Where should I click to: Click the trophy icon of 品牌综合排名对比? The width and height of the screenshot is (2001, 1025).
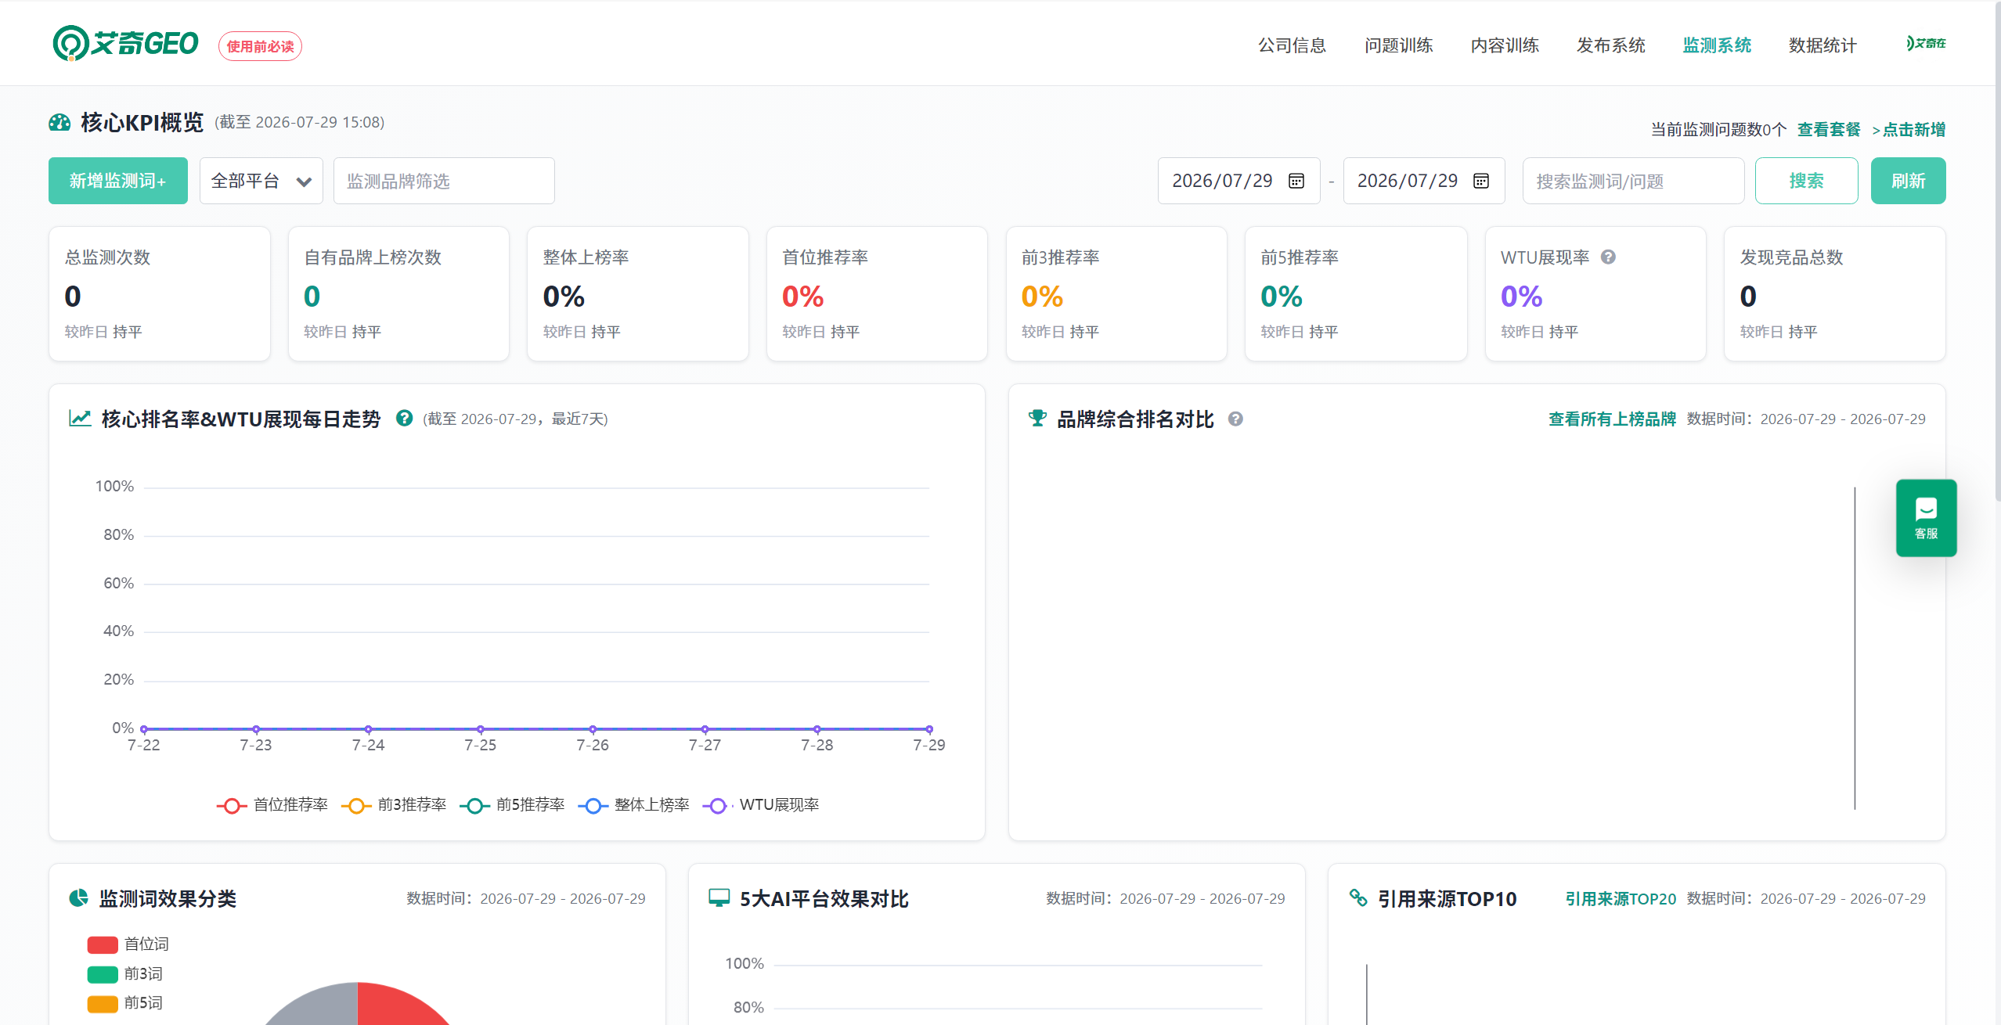[x=1037, y=419]
